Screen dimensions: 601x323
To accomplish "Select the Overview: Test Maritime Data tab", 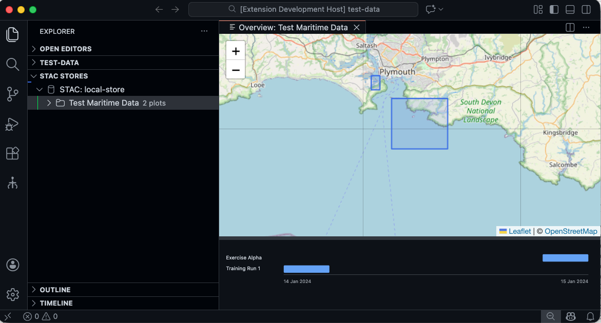I will 292,27.
